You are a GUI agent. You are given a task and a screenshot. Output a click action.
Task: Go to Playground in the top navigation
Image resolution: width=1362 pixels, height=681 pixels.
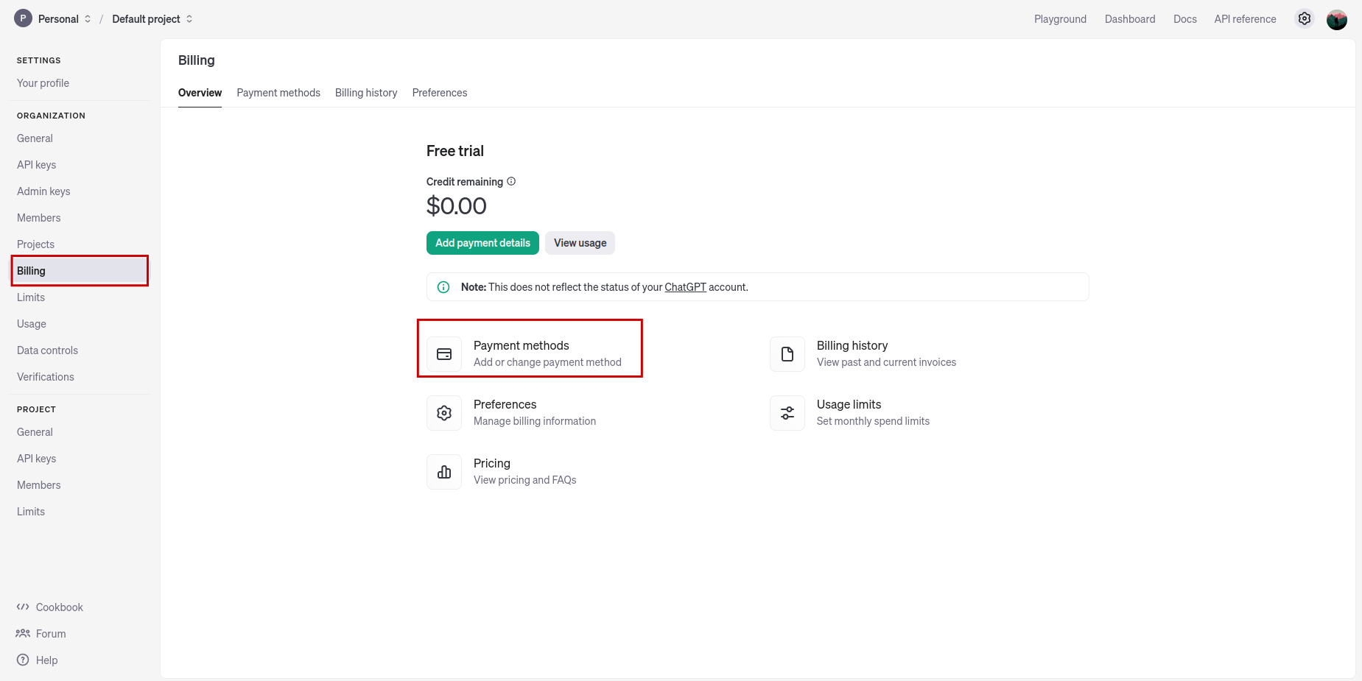[x=1060, y=19]
